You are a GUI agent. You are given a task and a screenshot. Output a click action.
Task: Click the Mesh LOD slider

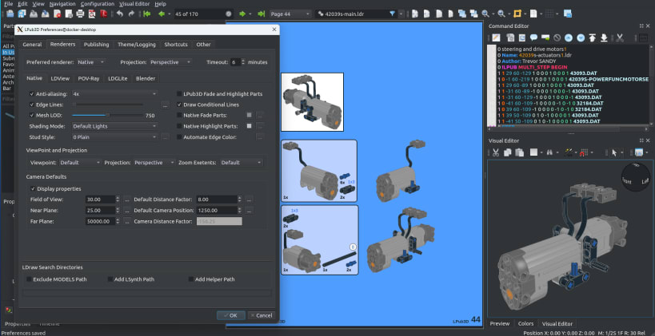point(106,116)
